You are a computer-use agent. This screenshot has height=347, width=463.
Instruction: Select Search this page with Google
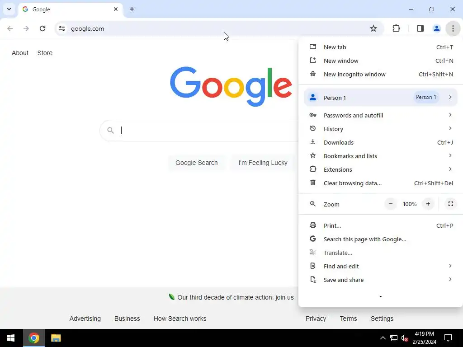381,239
